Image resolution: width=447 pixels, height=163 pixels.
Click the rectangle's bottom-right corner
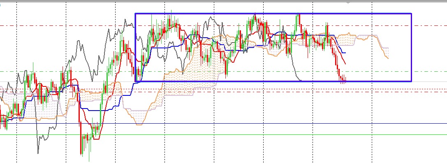point(411,81)
